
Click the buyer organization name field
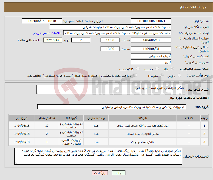[111, 27]
